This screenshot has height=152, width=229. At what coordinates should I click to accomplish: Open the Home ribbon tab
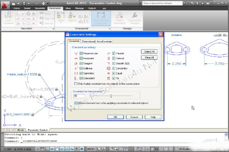(x=16, y=8)
